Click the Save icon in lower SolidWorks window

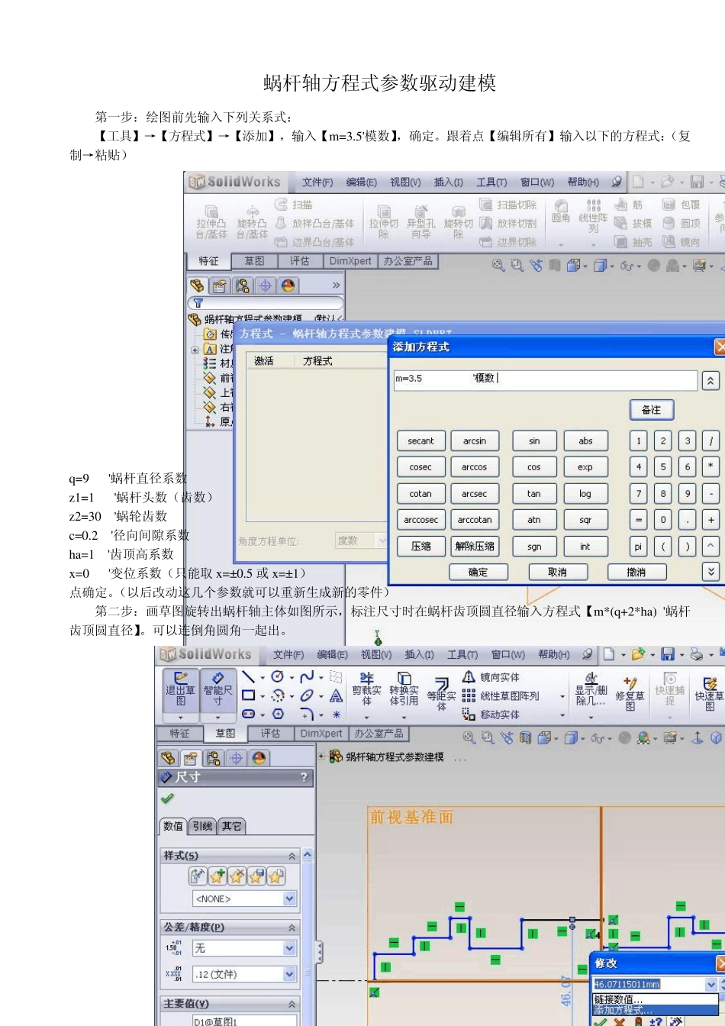click(x=668, y=654)
